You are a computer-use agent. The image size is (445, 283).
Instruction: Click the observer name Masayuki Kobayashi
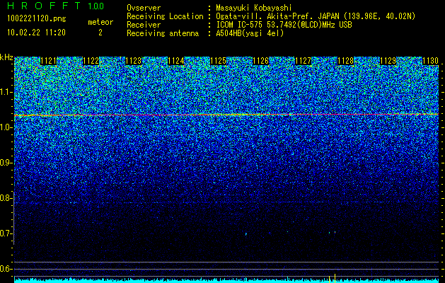click(x=254, y=8)
